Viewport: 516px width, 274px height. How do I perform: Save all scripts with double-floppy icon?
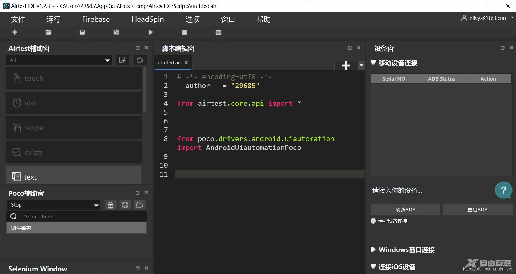[116, 32]
